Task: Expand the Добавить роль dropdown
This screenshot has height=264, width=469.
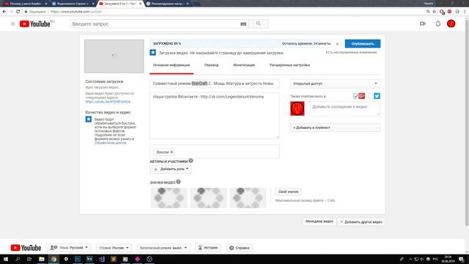Action: [171, 169]
